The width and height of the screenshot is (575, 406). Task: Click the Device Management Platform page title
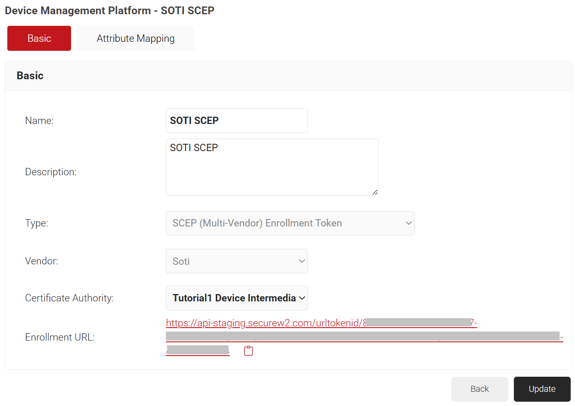pyautogui.click(x=109, y=10)
